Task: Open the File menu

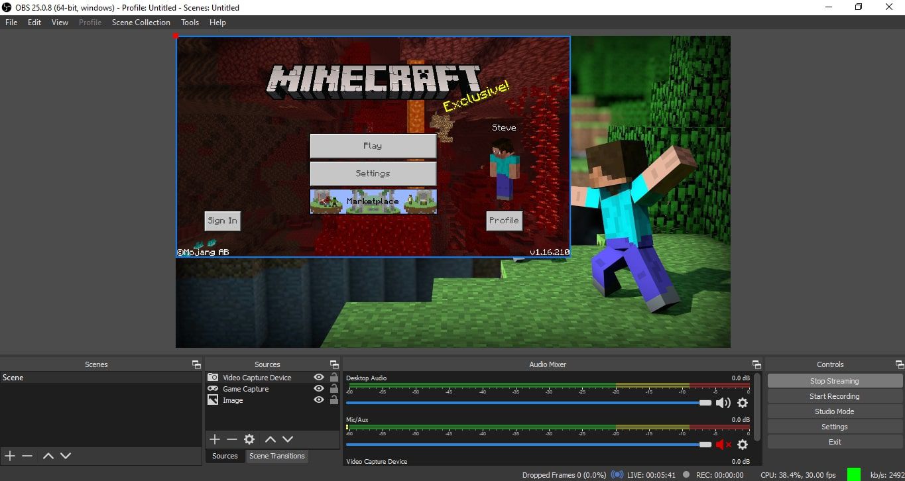Action: [x=11, y=23]
